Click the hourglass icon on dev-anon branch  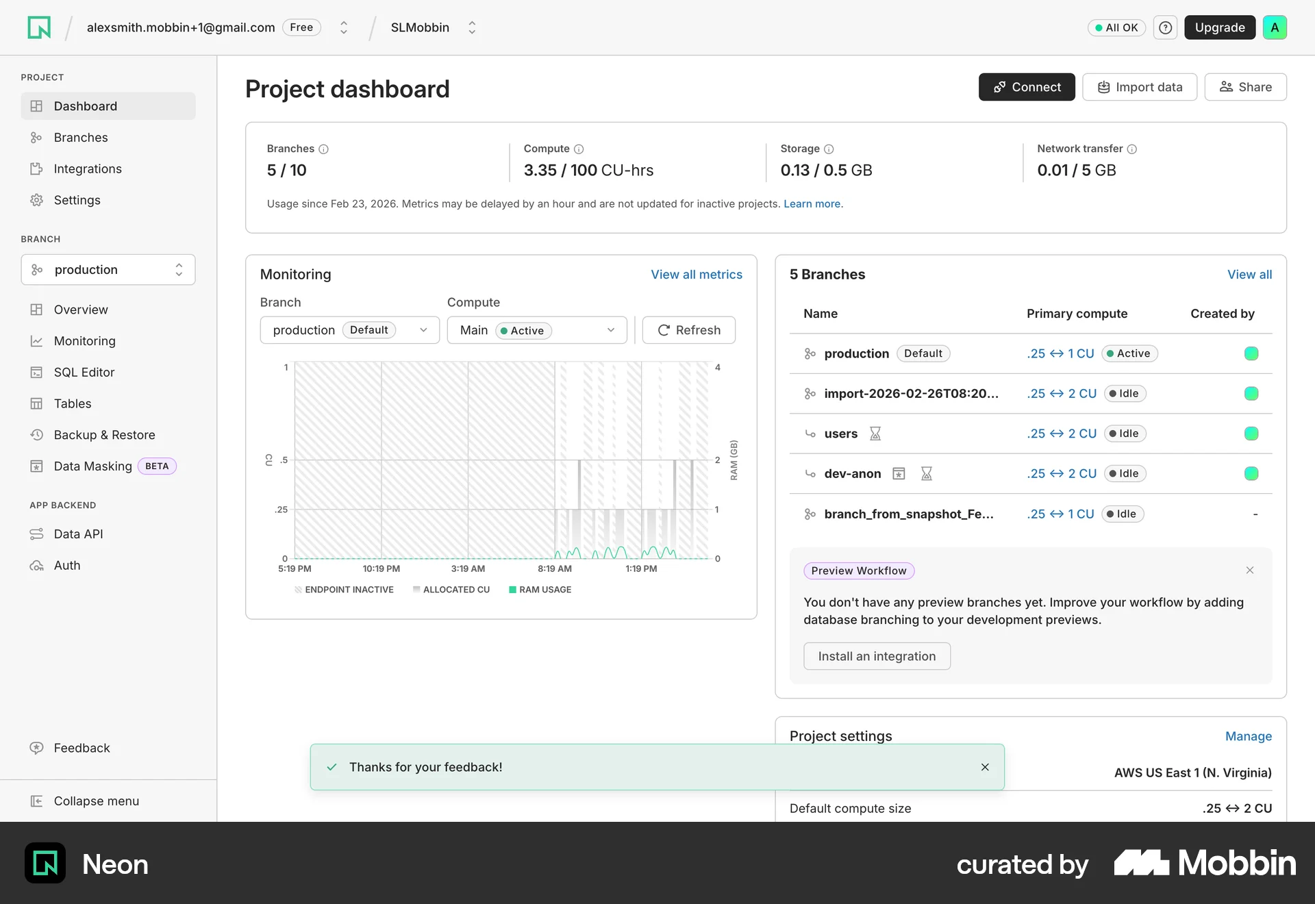tap(927, 473)
